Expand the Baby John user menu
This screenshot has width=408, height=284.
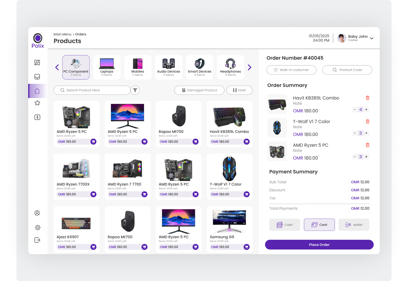[x=372, y=38]
